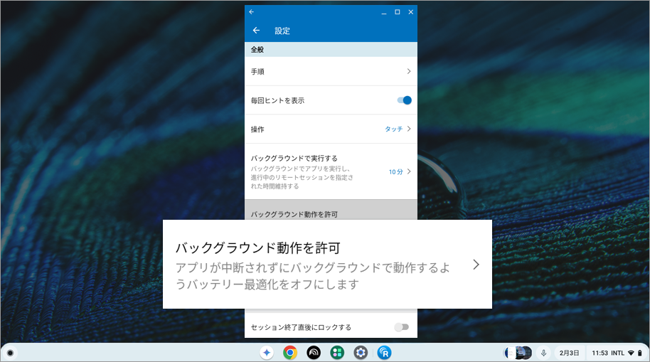Minimize the settings app window
The image size is (650, 362).
pyautogui.click(x=384, y=12)
